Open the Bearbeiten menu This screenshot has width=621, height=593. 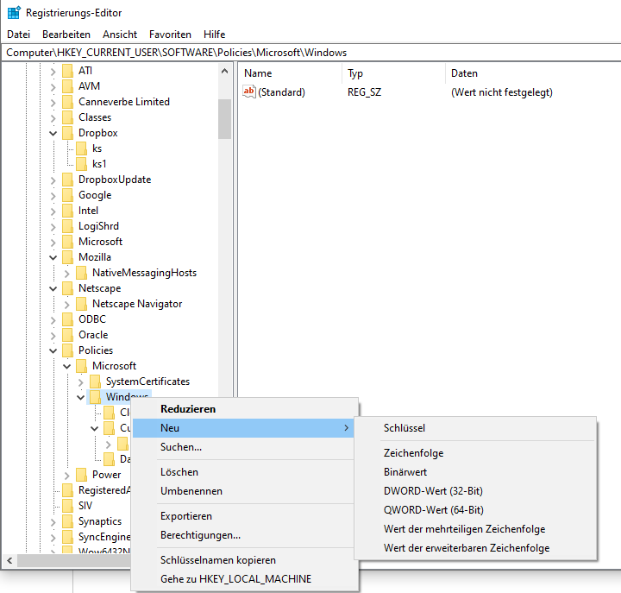click(x=66, y=35)
